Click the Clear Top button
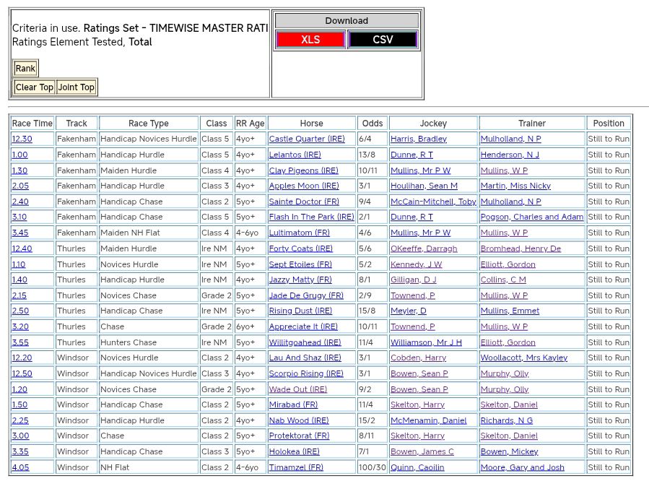 [35, 87]
